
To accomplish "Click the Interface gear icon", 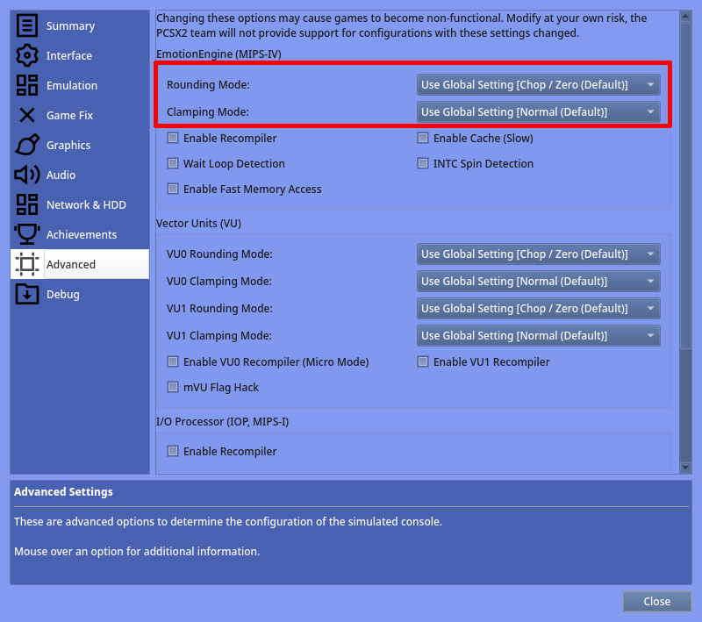I will [x=27, y=56].
